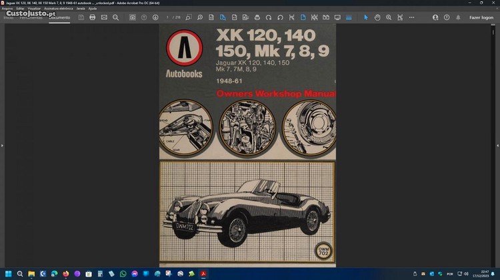Expand the left navigation pane arrow
Image resolution: width=500 pixels, height=280 pixels.
point(2,145)
